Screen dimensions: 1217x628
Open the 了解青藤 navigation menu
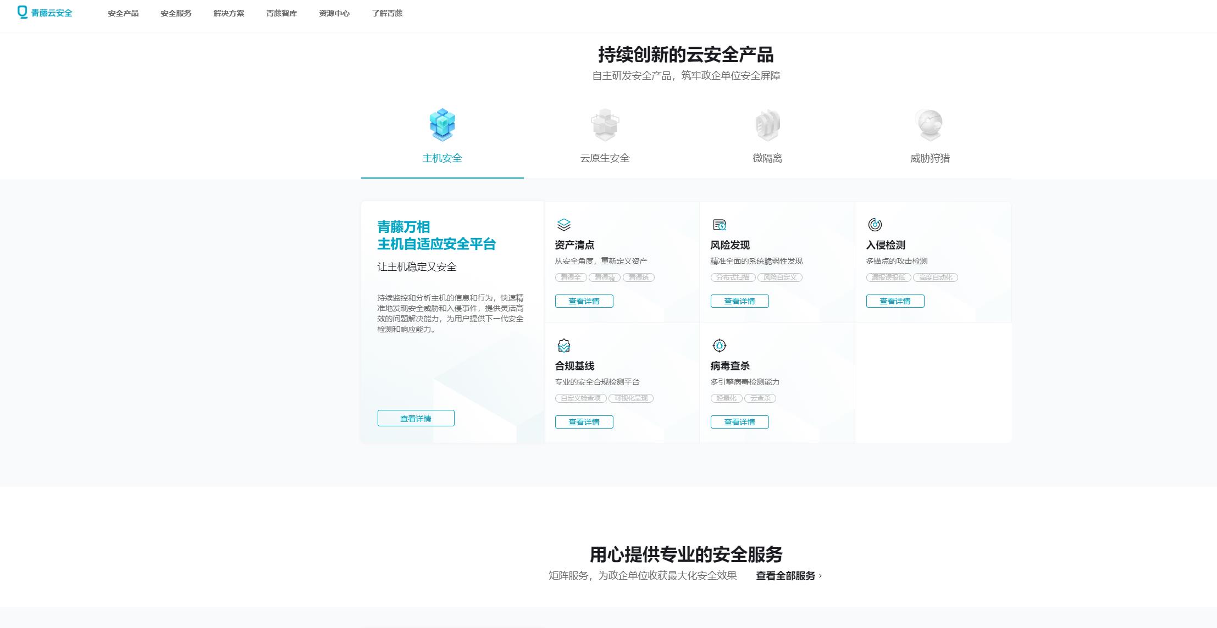pos(387,13)
